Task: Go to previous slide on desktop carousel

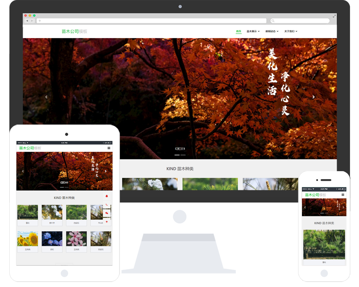Action: (46, 97)
